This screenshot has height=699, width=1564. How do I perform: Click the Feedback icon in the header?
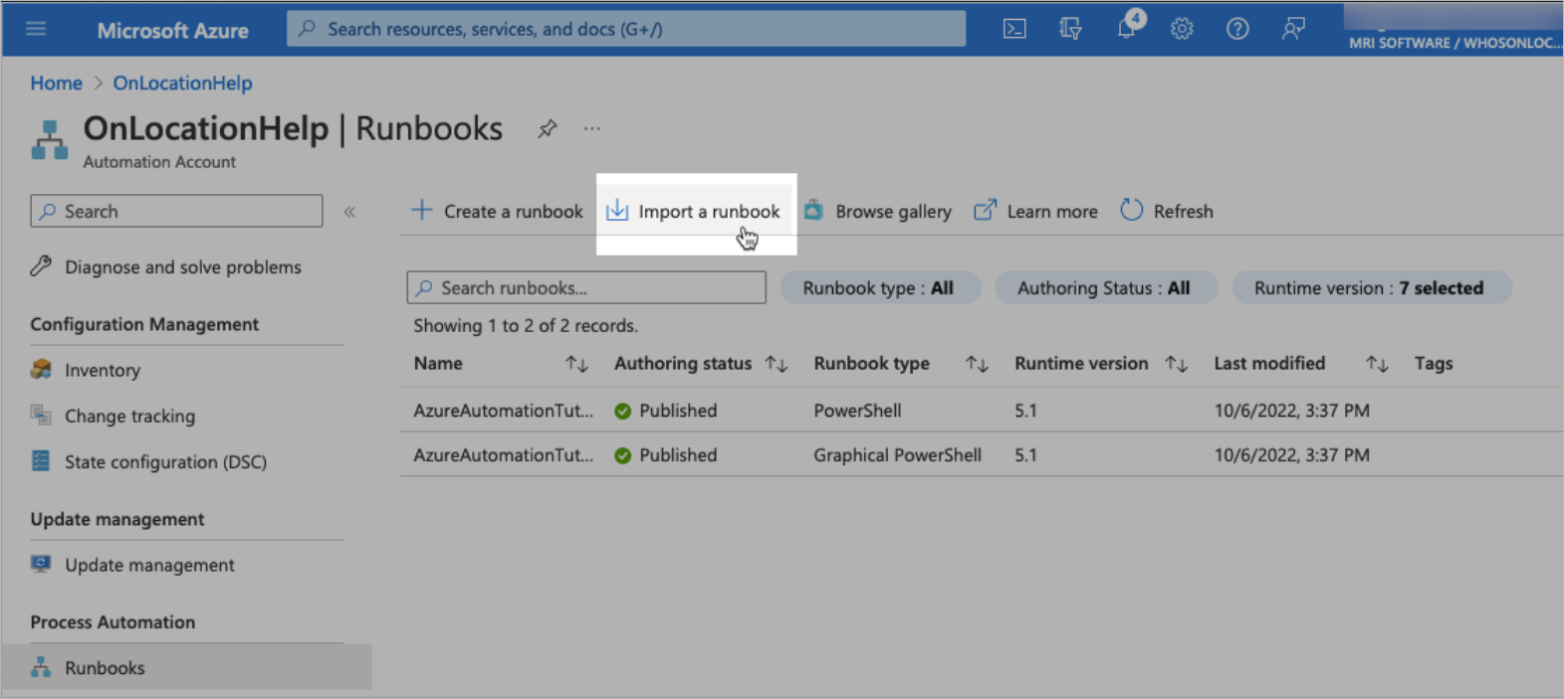(1293, 29)
